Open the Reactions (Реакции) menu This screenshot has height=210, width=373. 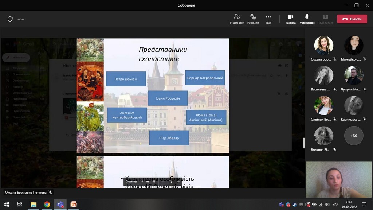(x=253, y=19)
